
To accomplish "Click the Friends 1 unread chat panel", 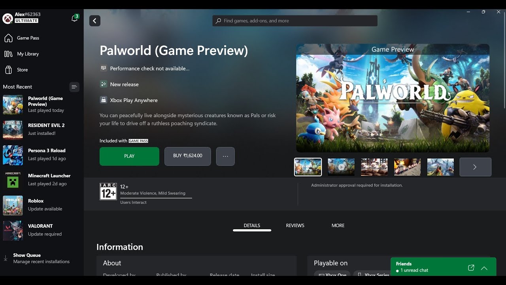I will click(444, 267).
